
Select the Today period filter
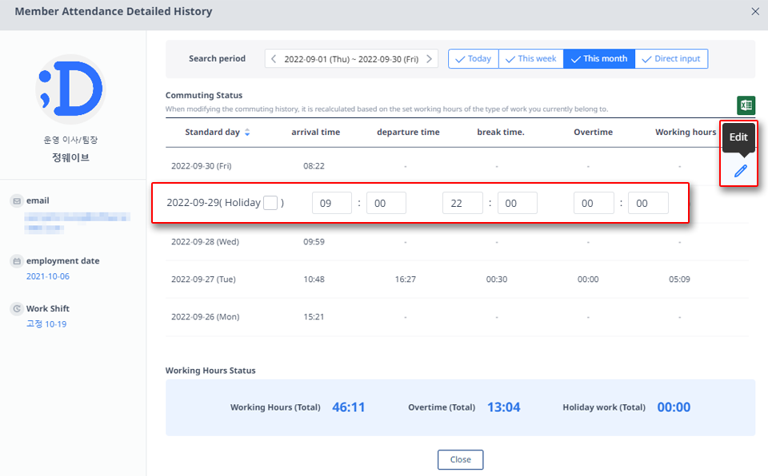click(x=473, y=59)
